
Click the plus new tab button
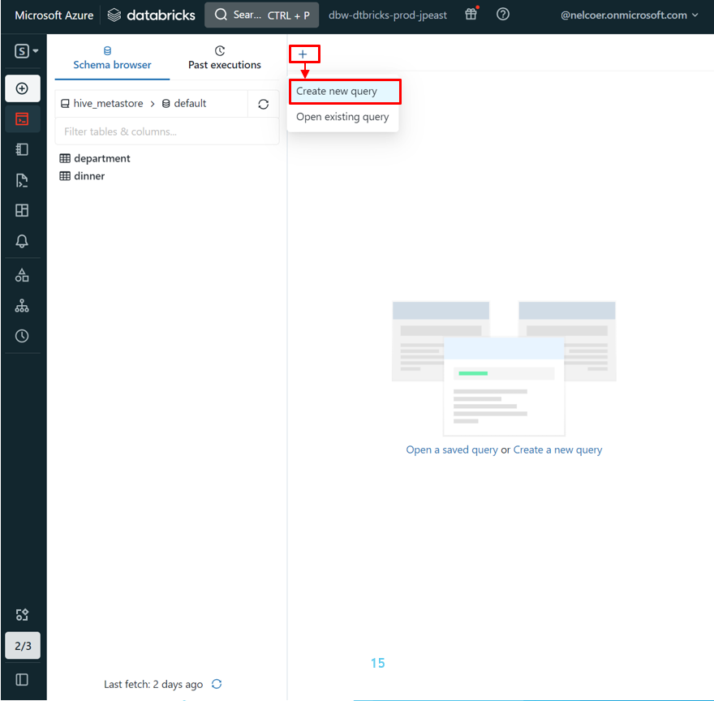click(x=303, y=54)
